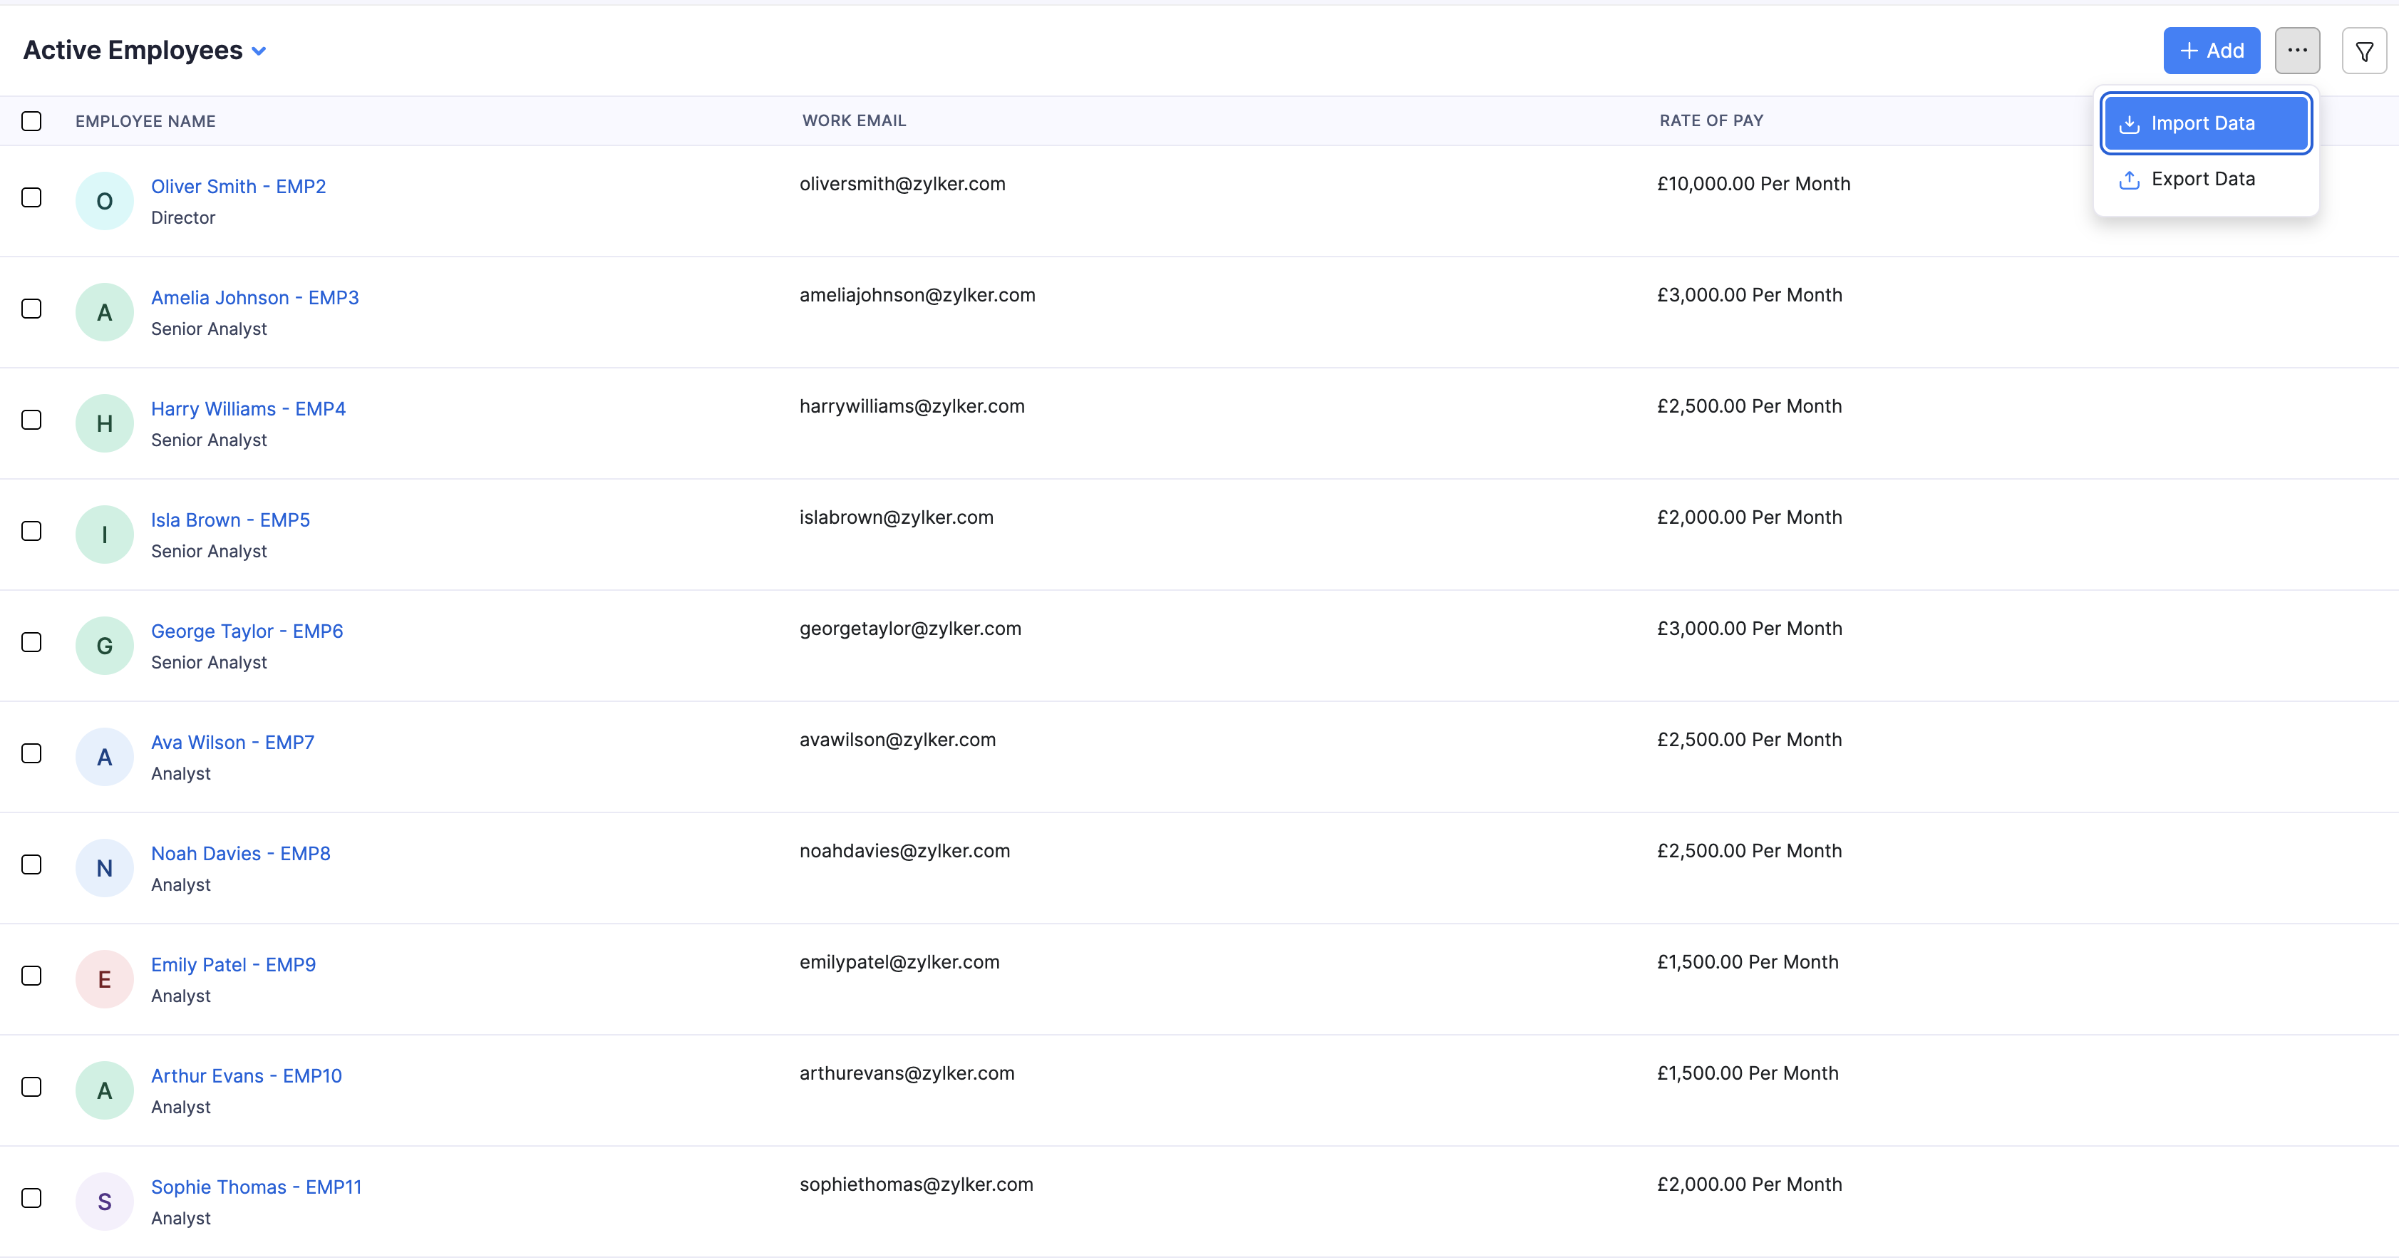Viewport: 2399px width, 1260px height.
Task: Click Isla Brown's 'I' avatar
Action: click(104, 535)
